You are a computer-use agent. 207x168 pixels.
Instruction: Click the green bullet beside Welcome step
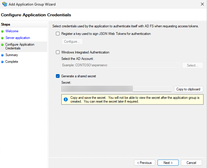tap(3, 31)
